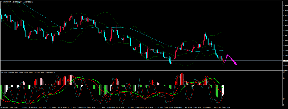Select the MACD_OsMA [CurrTF] indicator label
This screenshot has width=288, height=109.
26,72
